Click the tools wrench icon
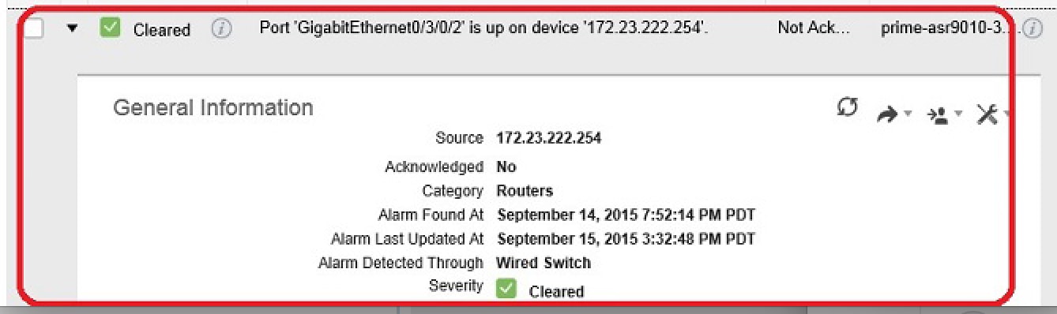This screenshot has width=1057, height=314. pyautogui.click(x=987, y=114)
